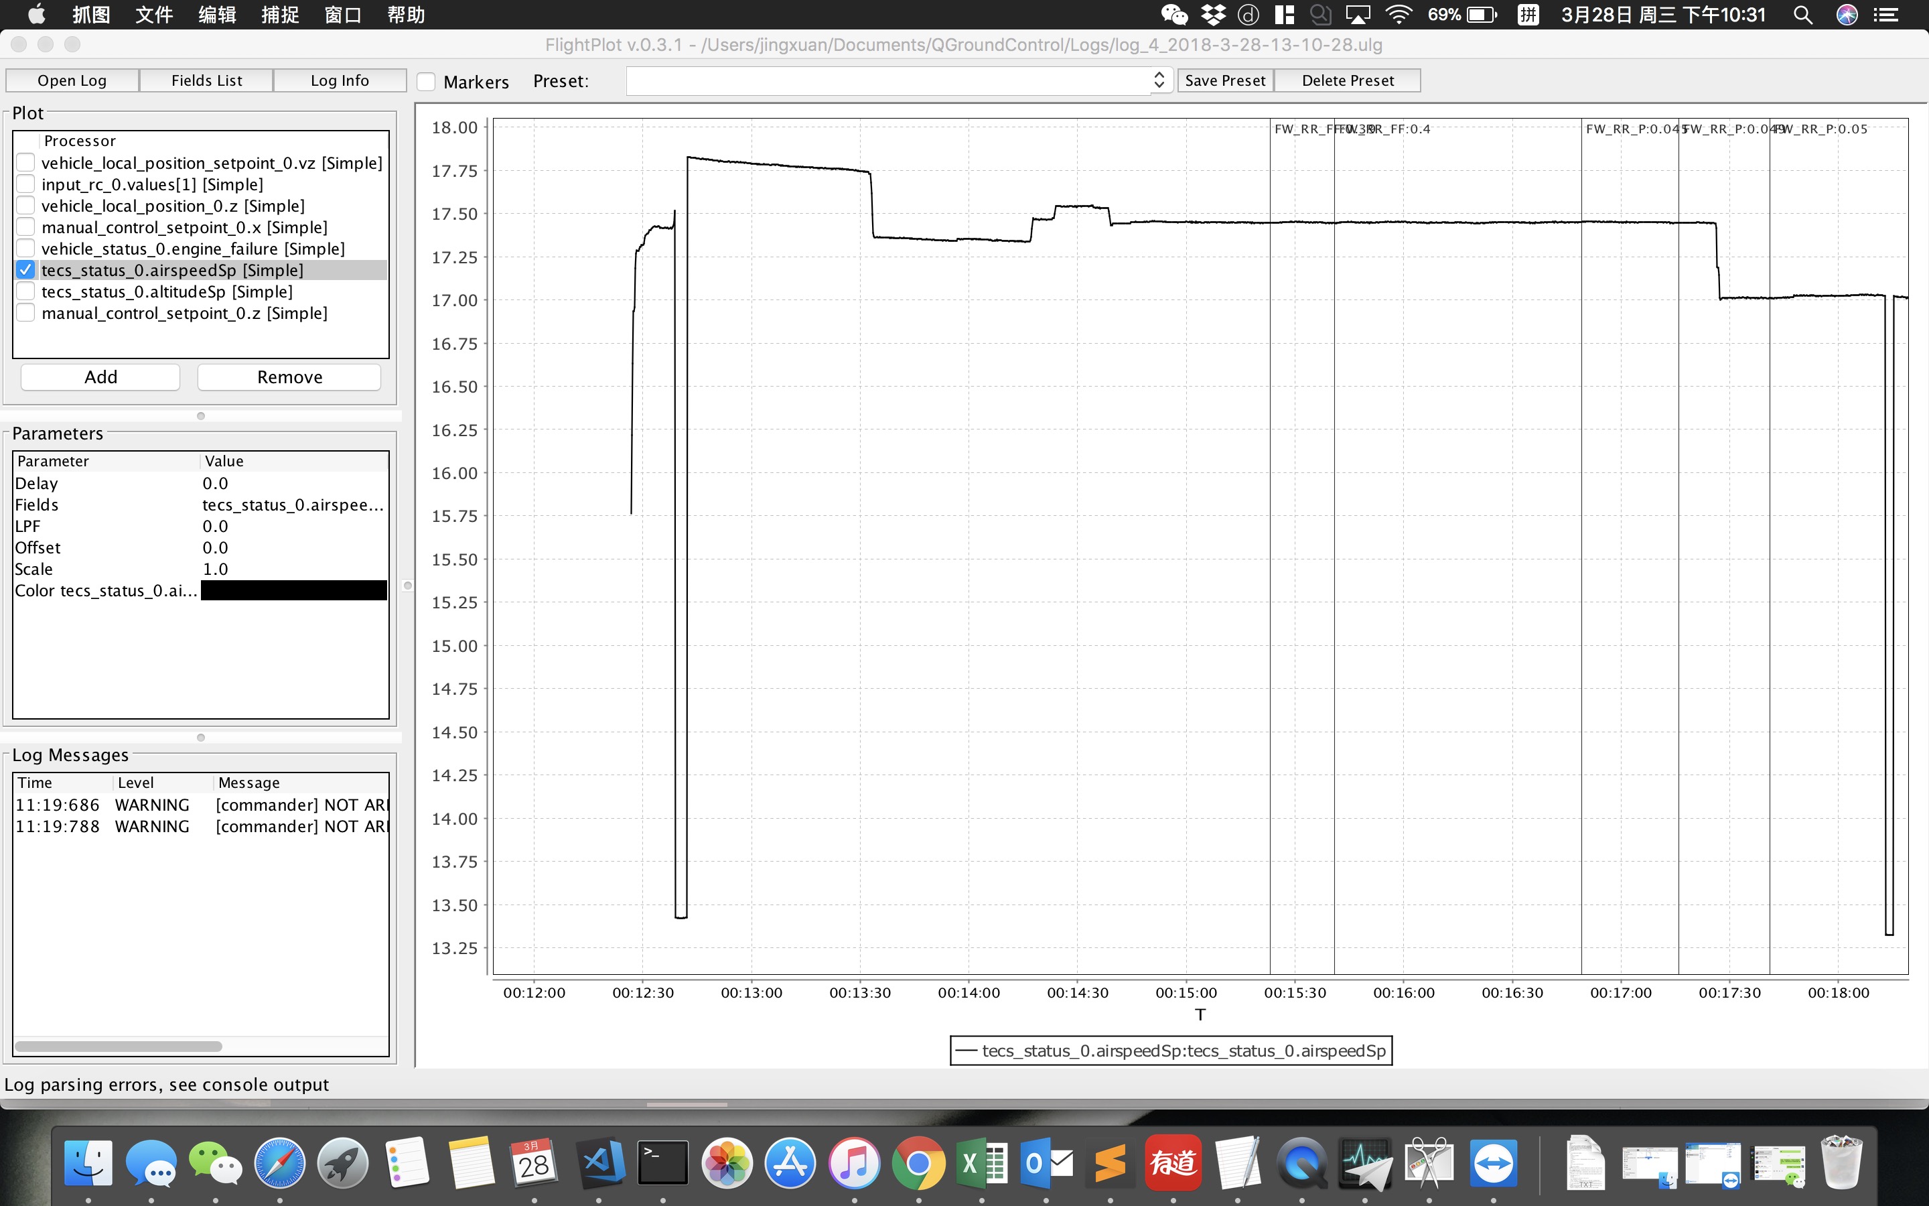Launch Safari from the dock
This screenshot has width=1929, height=1206.
click(280, 1163)
